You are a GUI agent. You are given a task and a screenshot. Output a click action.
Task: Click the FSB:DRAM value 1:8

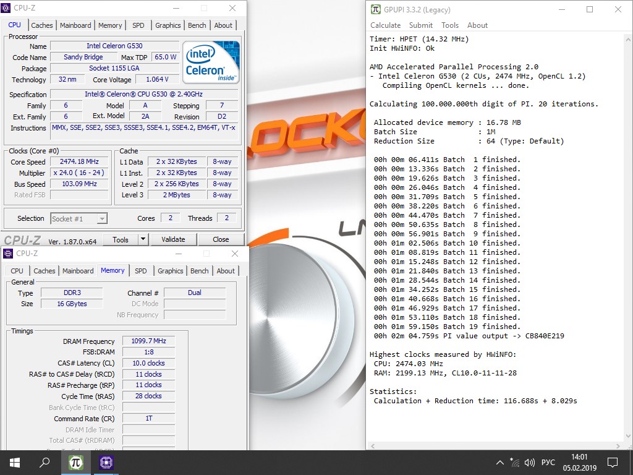click(148, 352)
